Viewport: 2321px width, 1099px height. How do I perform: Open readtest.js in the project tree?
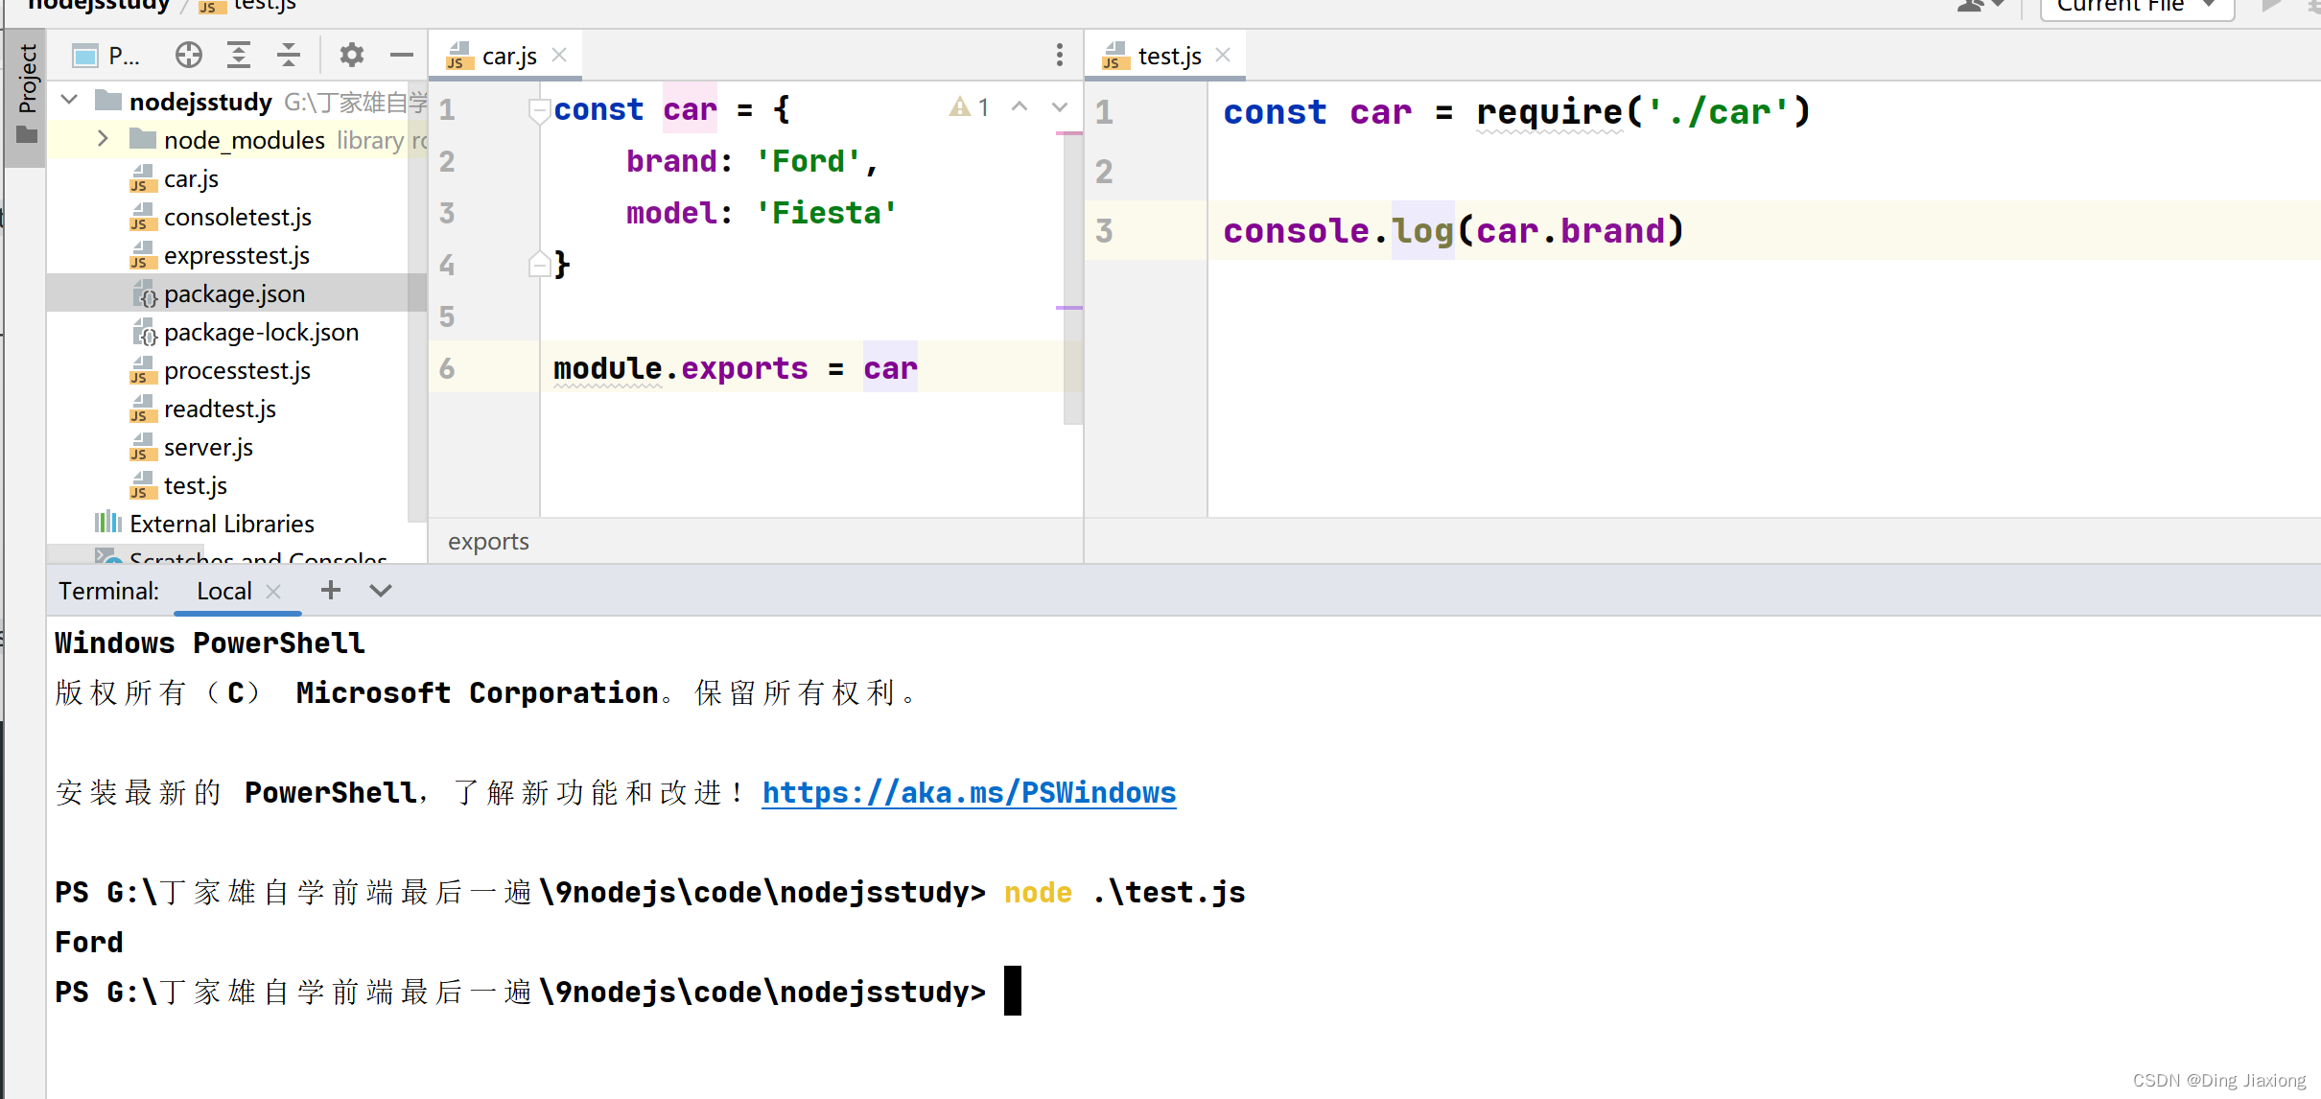coord(220,409)
